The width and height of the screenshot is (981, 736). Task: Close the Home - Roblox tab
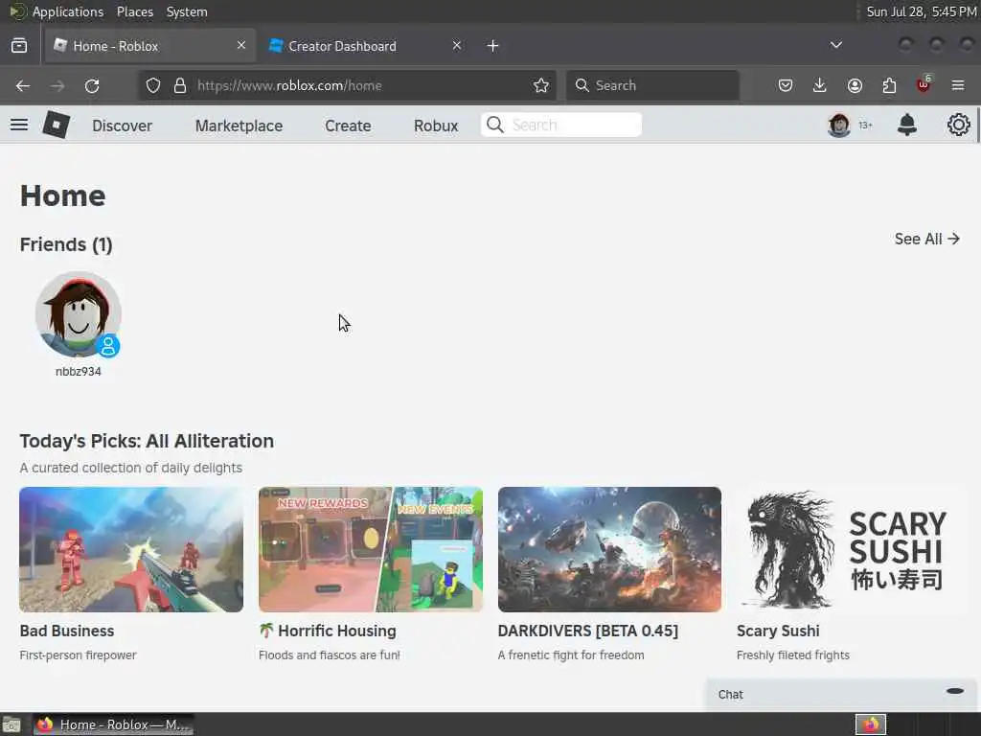(241, 45)
